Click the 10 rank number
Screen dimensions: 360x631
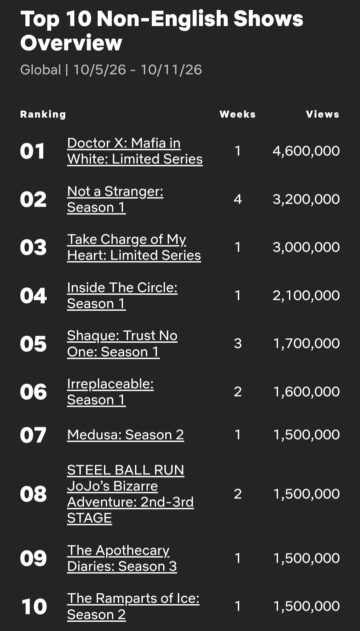pyautogui.click(x=34, y=606)
